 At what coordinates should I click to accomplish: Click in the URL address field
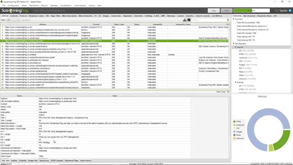pos(119,11)
